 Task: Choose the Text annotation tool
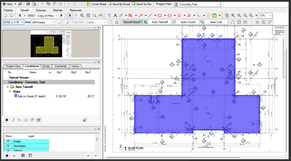point(115,16)
